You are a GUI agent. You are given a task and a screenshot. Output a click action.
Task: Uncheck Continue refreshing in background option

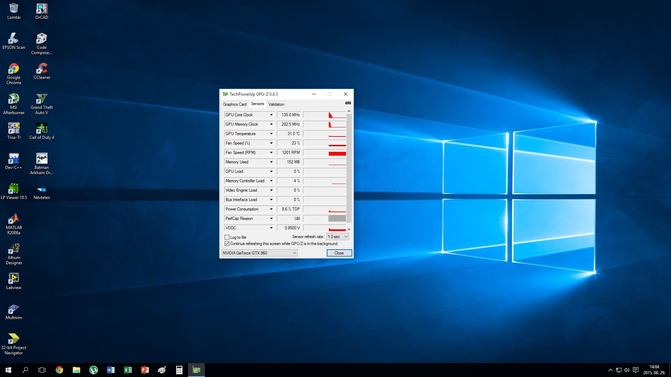coord(227,244)
